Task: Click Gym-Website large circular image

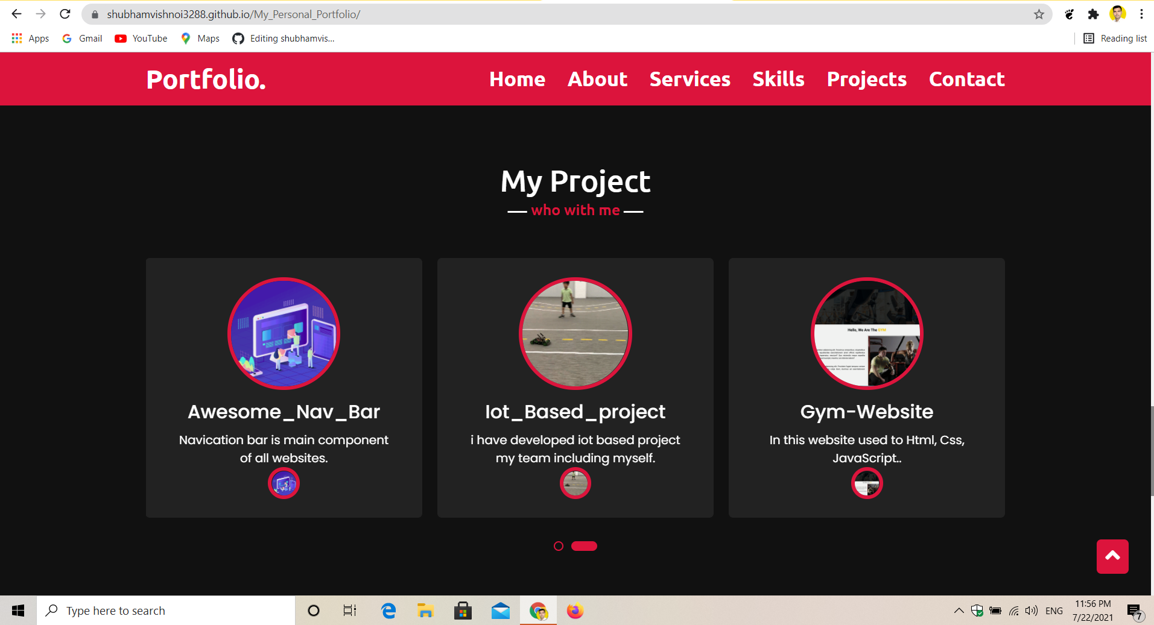Action: [x=867, y=333]
